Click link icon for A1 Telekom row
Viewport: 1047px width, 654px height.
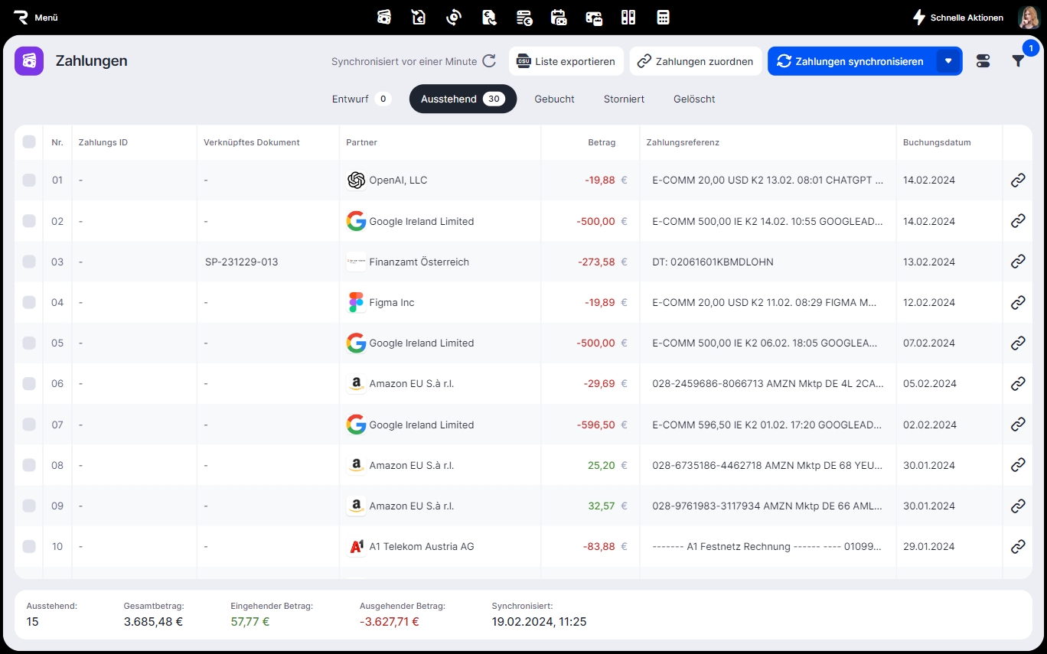1017,546
